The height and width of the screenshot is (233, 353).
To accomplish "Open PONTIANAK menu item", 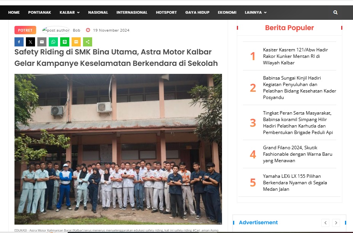I will (40, 13).
